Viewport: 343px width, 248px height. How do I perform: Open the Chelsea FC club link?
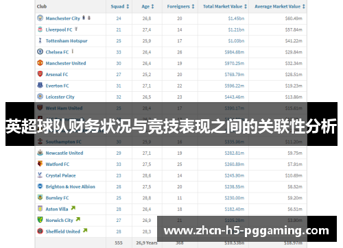point(57,52)
